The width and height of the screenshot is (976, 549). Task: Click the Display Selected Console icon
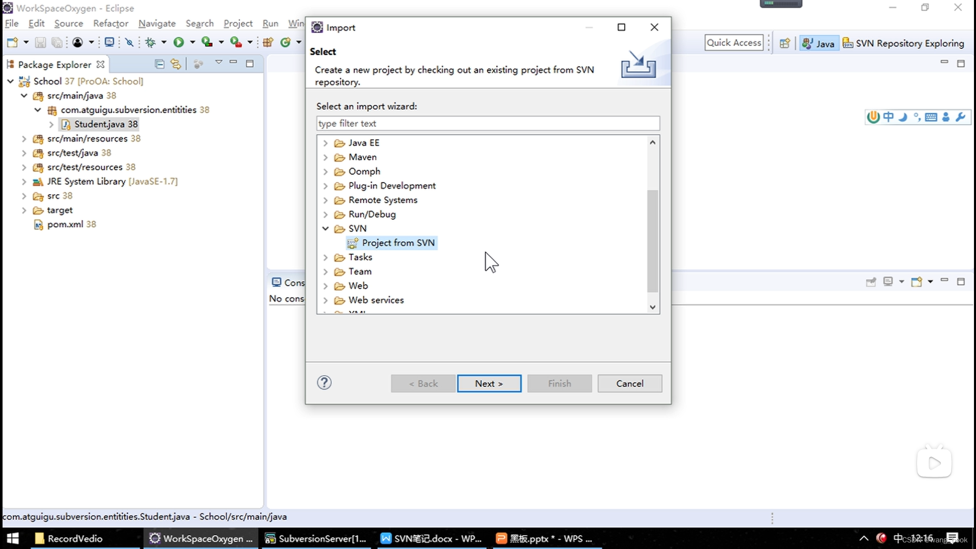point(888,282)
